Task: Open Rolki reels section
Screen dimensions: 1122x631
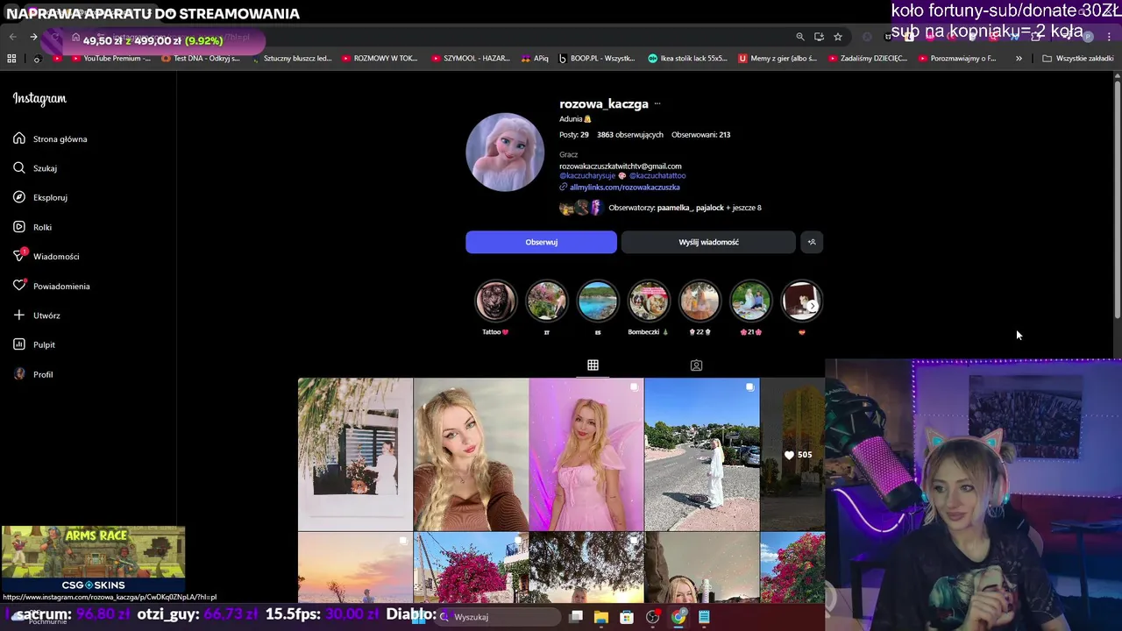Action: pyautogui.click(x=32, y=227)
